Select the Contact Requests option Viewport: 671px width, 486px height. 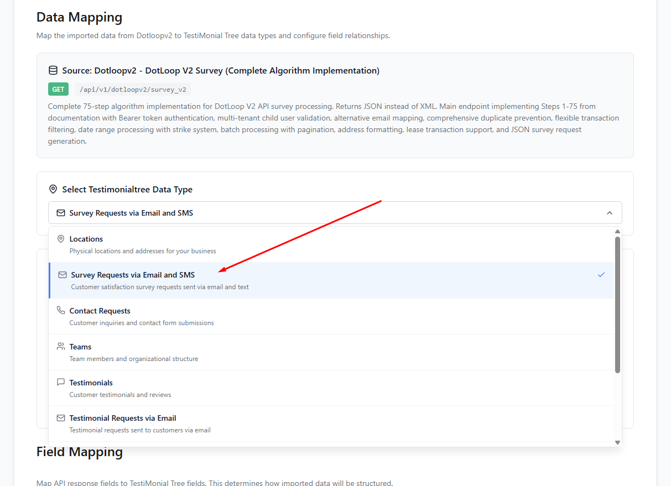(331, 316)
